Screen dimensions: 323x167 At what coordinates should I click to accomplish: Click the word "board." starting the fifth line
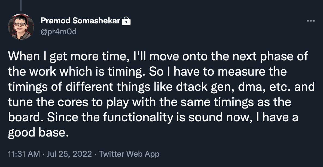26,117
